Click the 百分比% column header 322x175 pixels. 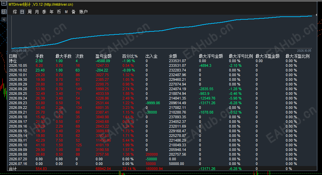click(x=130, y=56)
